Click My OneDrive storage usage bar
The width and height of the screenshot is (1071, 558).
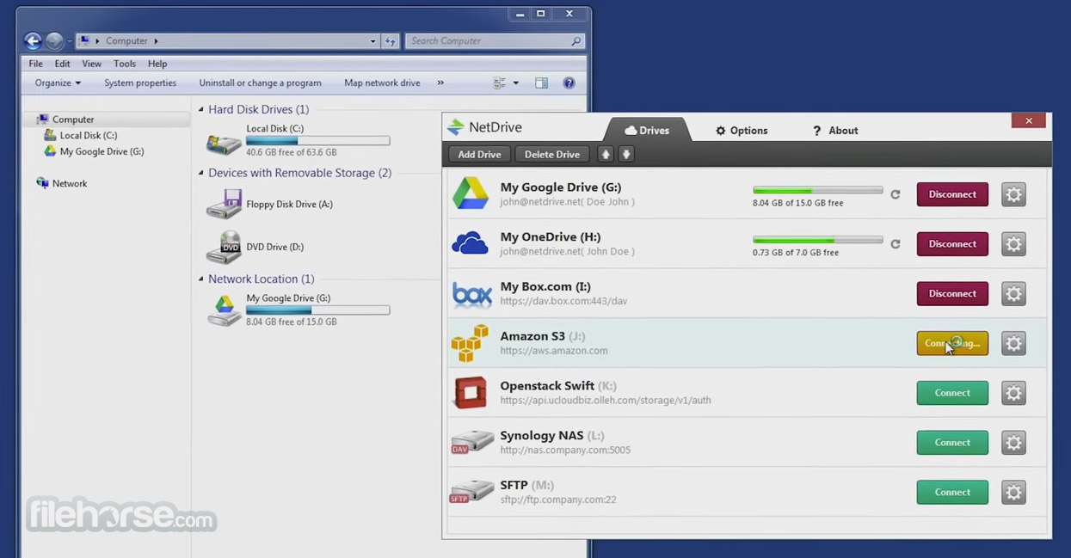(817, 240)
